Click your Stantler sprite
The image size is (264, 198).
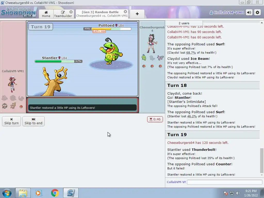click(x=55, y=81)
